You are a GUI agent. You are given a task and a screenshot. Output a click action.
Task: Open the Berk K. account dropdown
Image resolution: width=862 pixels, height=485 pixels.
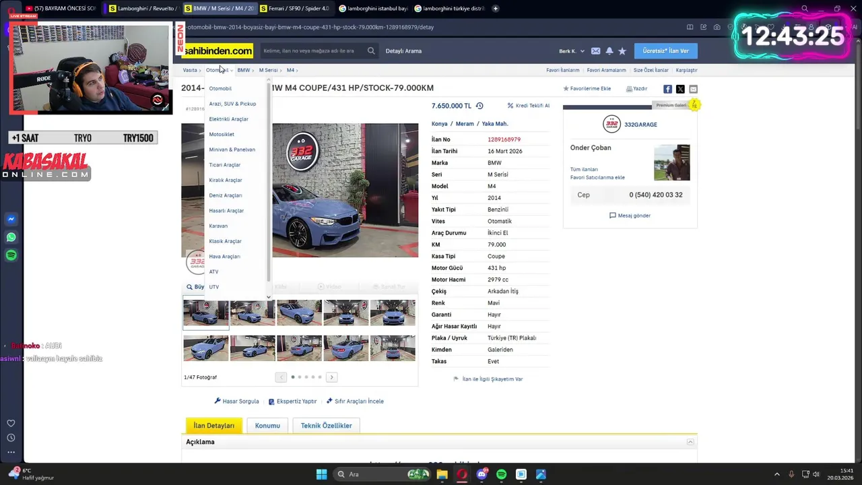572,51
